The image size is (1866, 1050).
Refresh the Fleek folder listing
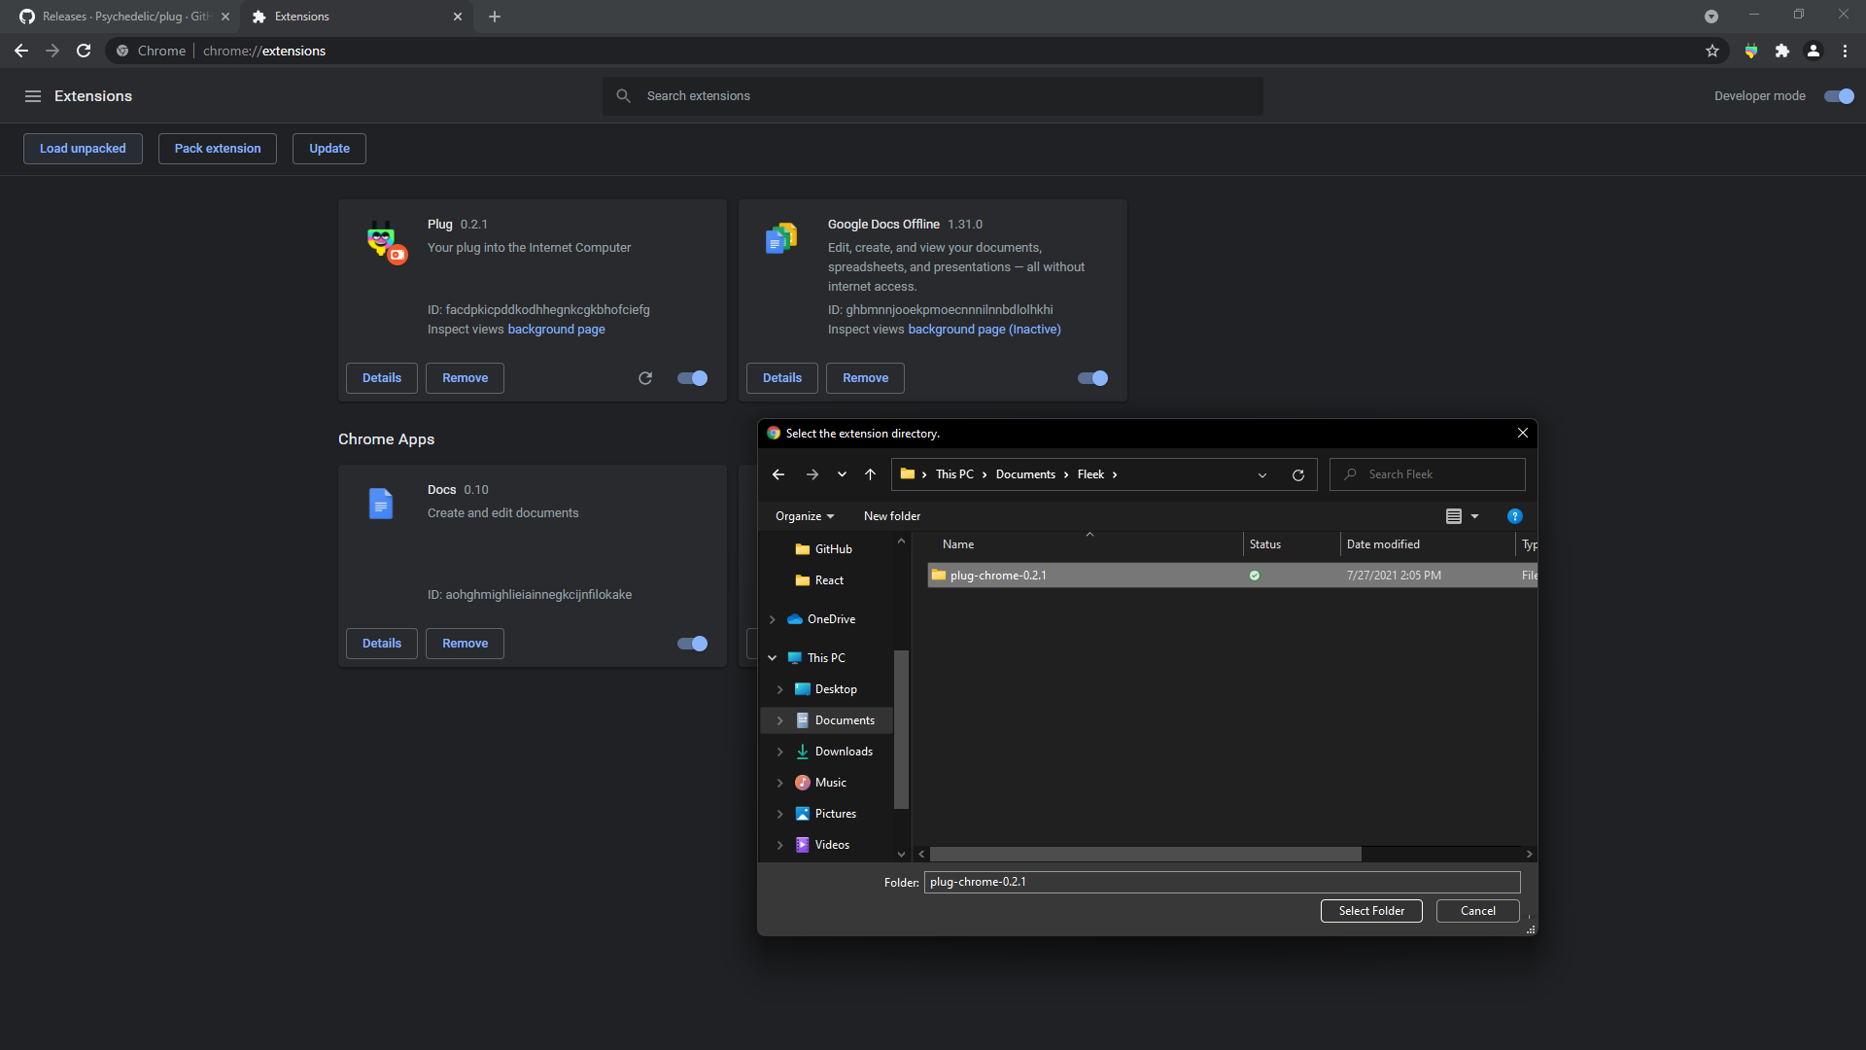pyautogui.click(x=1298, y=474)
